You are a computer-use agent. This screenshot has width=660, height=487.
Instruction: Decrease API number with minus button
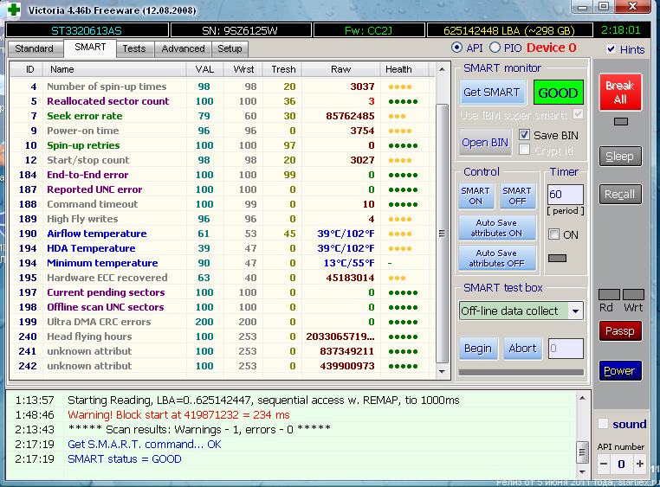pos(604,464)
